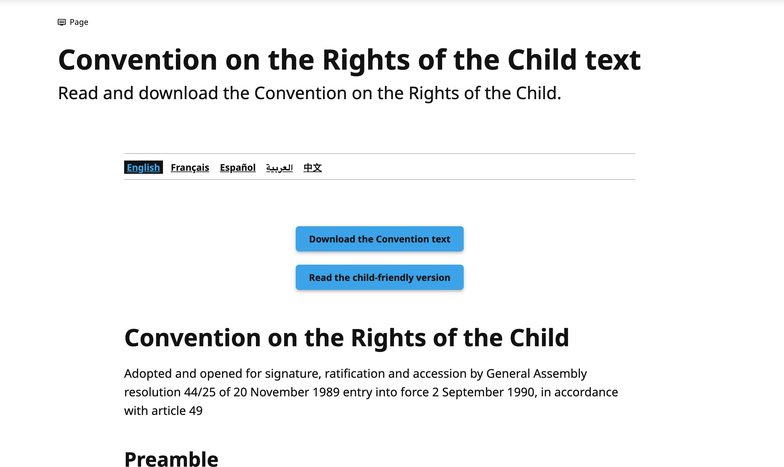
Task: Switch to the Arabic (العربية) version
Action: 279,167
